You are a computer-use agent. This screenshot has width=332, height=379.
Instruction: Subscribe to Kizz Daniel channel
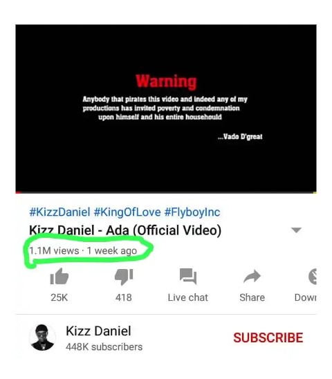pos(268,338)
